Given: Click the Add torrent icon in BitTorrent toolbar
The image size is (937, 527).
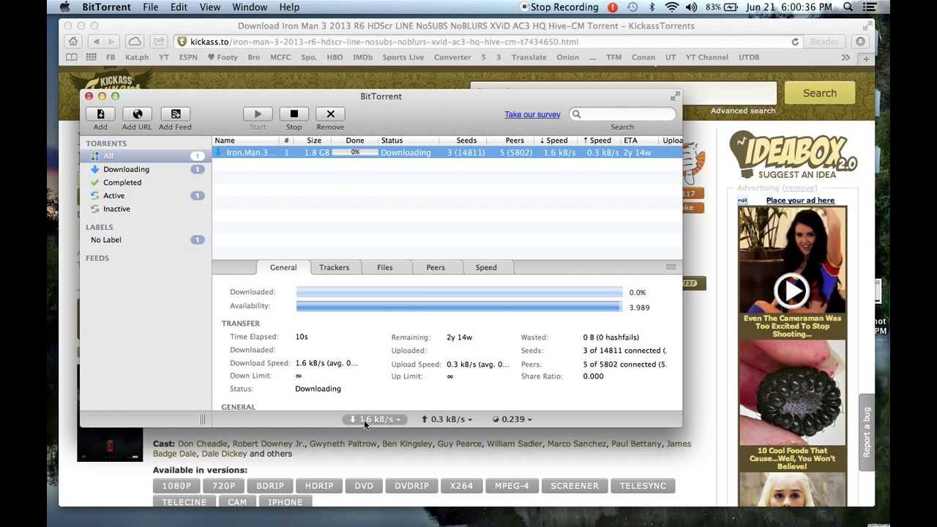Looking at the screenshot, I should [x=100, y=114].
